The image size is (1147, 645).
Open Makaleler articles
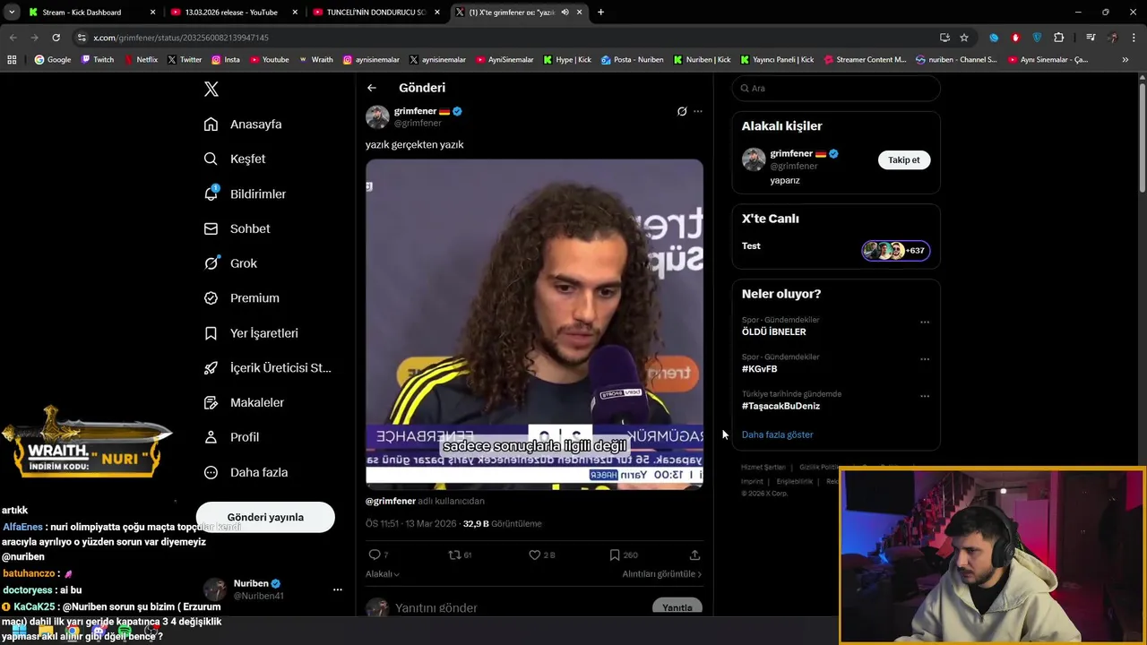pos(244,402)
